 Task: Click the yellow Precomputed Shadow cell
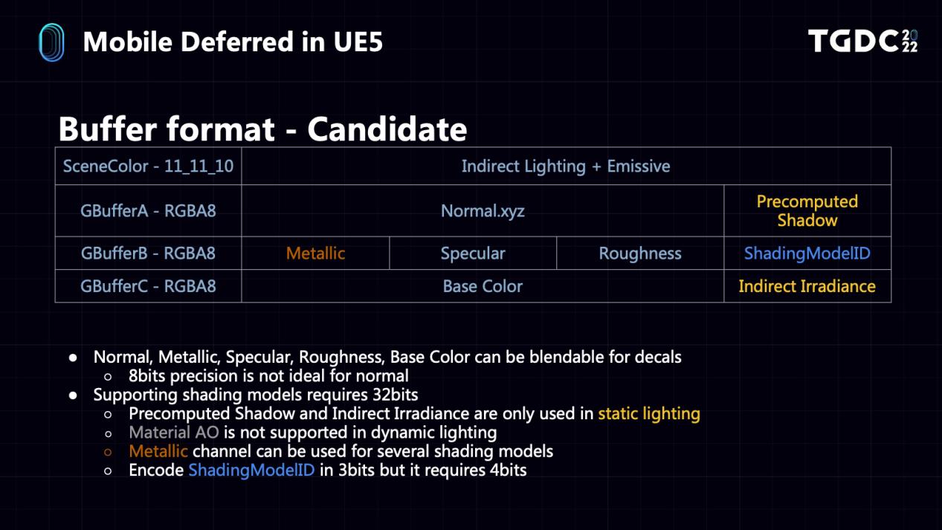807,210
